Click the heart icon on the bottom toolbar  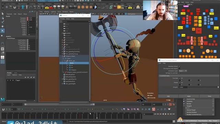169,109
